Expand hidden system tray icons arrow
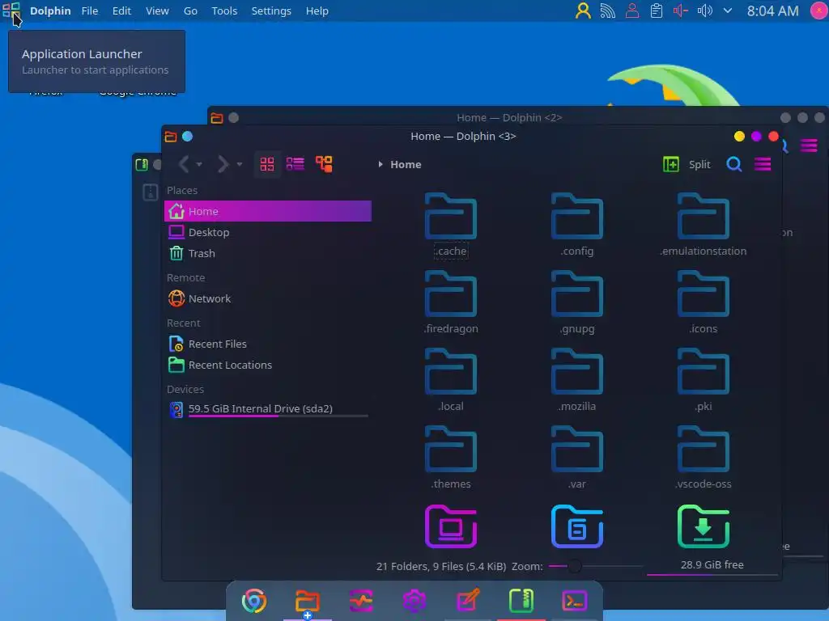This screenshot has height=621, width=829. coord(728,11)
